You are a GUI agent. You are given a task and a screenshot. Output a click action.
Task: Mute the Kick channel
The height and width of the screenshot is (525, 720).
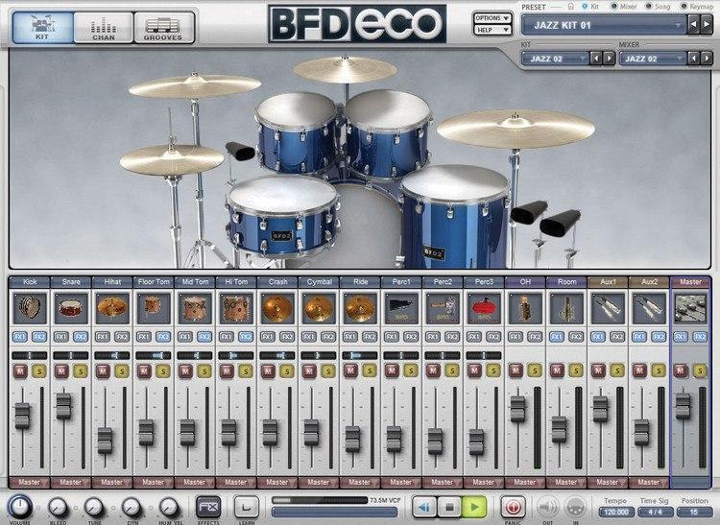coord(20,370)
